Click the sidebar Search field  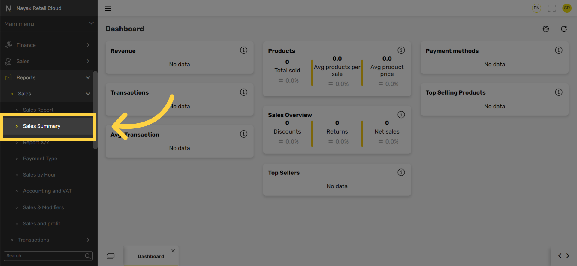pos(48,256)
